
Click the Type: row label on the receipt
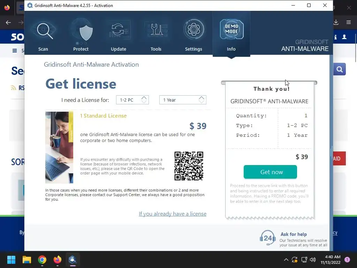click(244, 126)
